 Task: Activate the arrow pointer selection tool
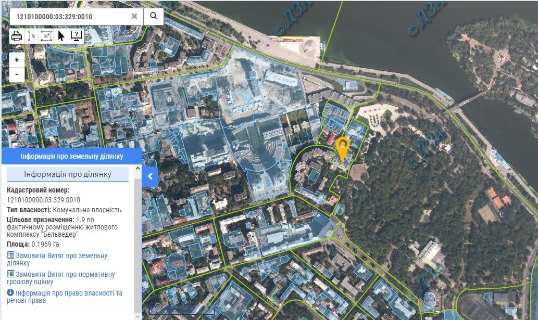[x=61, y=36]
